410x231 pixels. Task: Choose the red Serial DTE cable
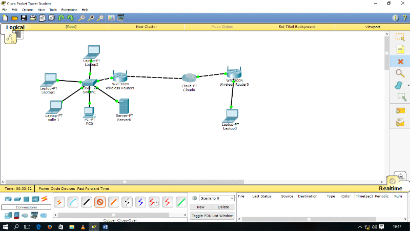(x=168, y=202)
